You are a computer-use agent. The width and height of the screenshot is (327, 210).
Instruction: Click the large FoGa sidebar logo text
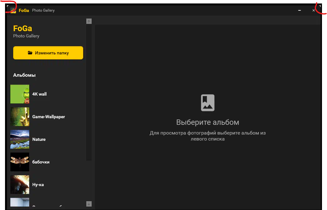[23, 28]
